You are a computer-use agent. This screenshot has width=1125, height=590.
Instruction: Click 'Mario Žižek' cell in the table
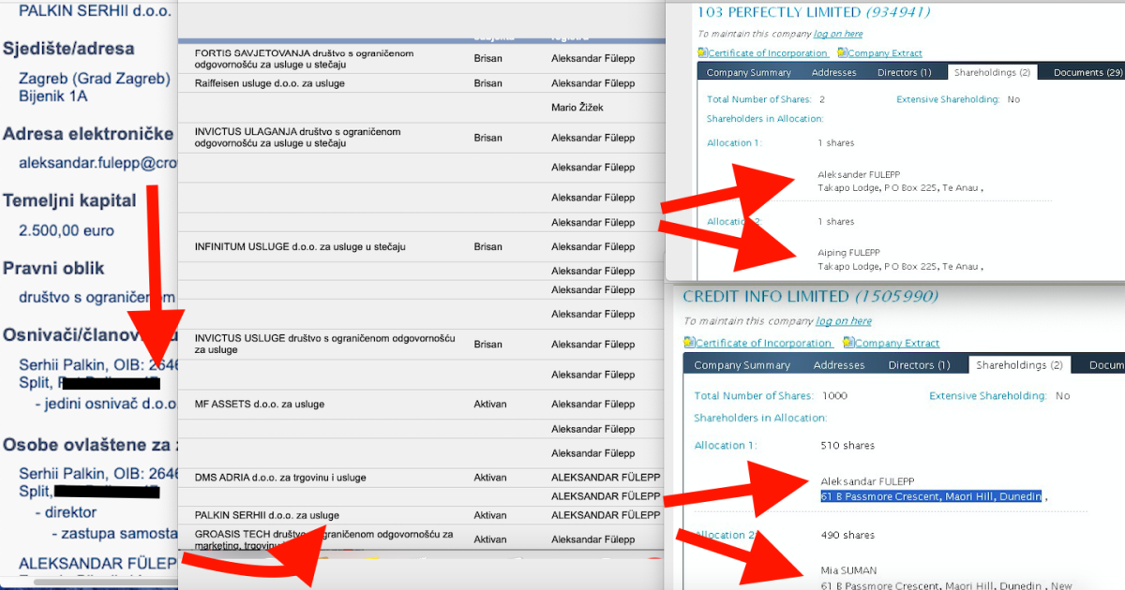577,108
